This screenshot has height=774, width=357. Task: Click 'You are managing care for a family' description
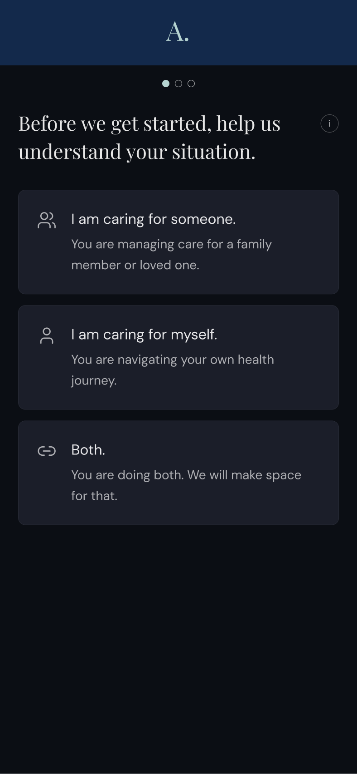(171, 244)
